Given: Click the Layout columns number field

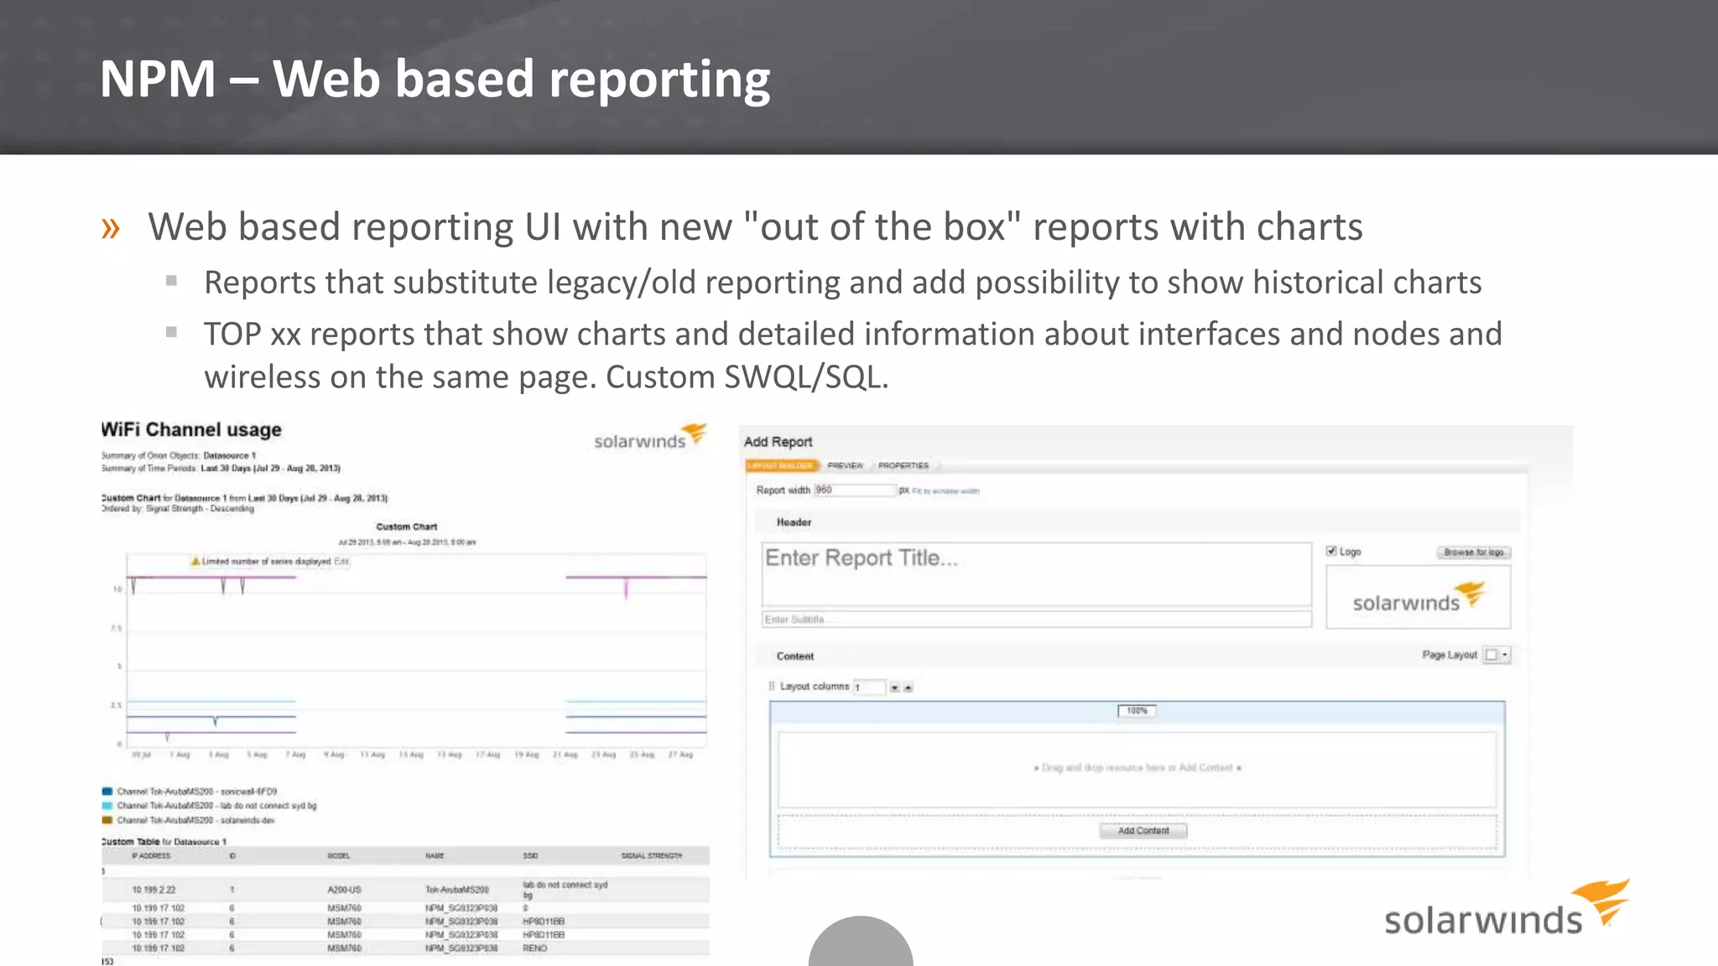Looking at the screenshot, I should [x=869, y=687].
